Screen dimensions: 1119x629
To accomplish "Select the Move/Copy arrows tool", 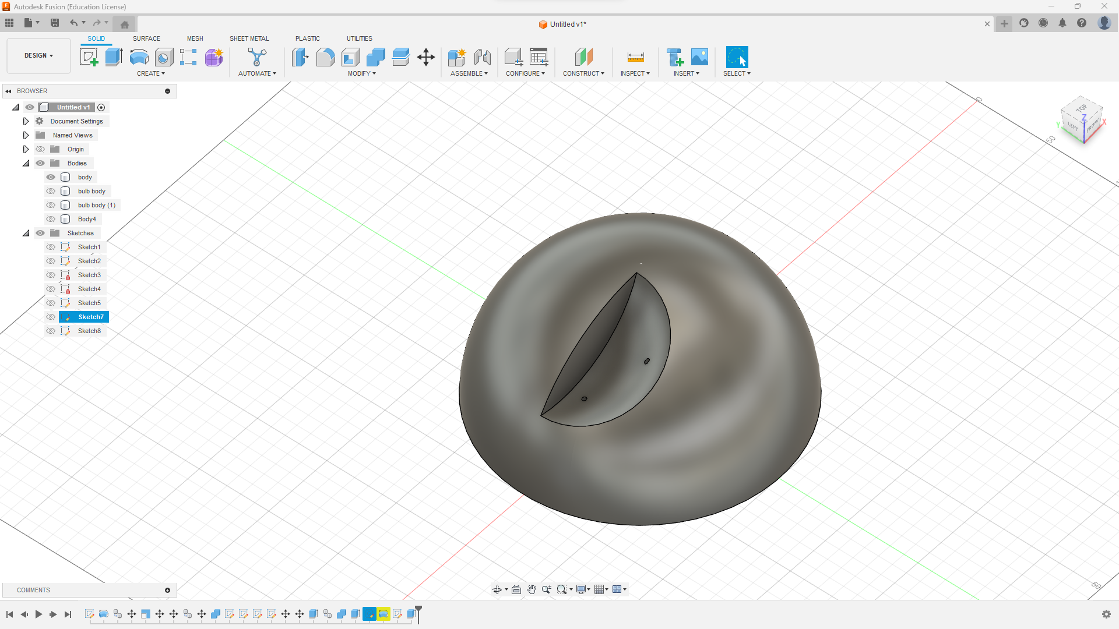I will (x=426, y=57).
